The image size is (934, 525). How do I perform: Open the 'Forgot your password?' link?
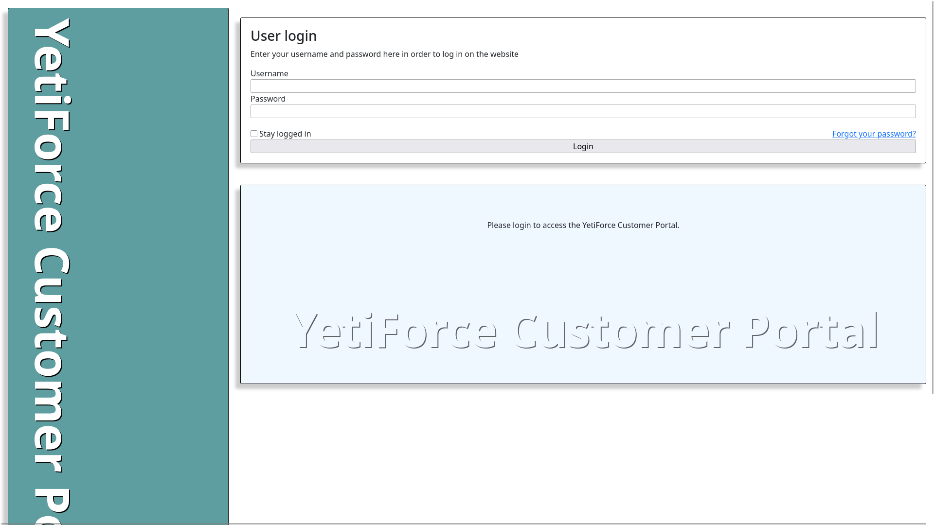(x=874, y=134)
